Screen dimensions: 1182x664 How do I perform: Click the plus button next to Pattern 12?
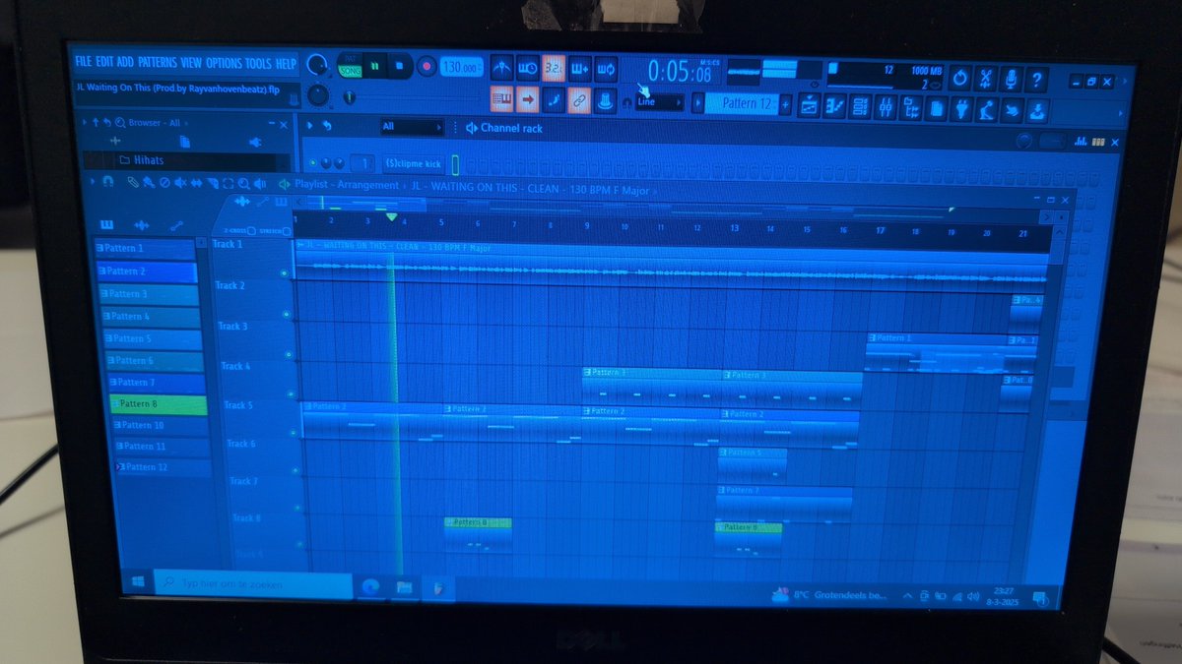click(x=785, y=104)
